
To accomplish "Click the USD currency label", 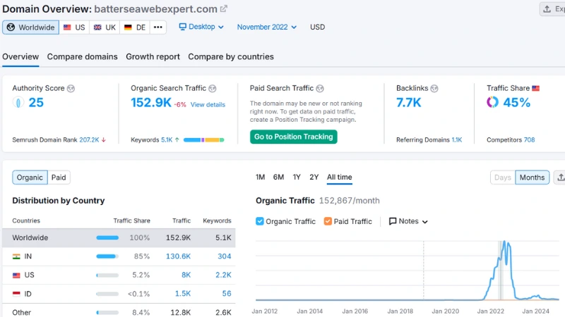I will [317, 27].
